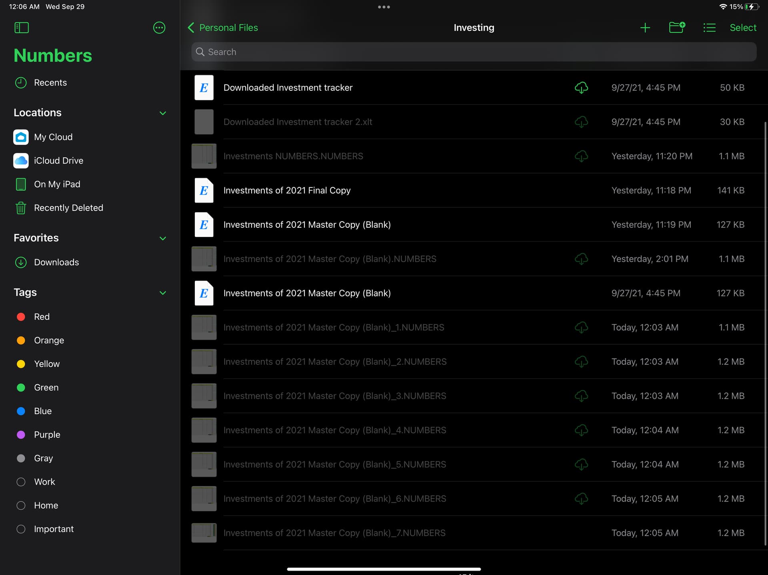Collapse the Locations section
The image size is (768, 575).
tap(163, 113)
